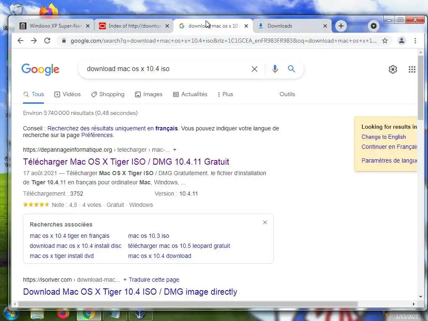Screen dimensions: 428x321
Task: Open Google settings gear icon
Action: click(x=393, y=69)
